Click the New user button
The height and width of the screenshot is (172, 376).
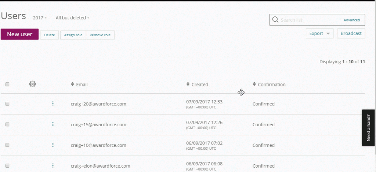click(x=19, y=34)
